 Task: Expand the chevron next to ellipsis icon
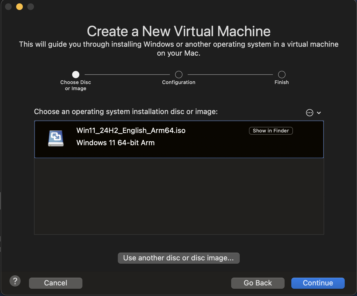click(x=319, y=113)
